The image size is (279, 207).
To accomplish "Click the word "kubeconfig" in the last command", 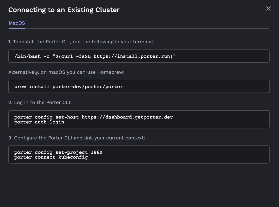I will (x=73, y=157).
